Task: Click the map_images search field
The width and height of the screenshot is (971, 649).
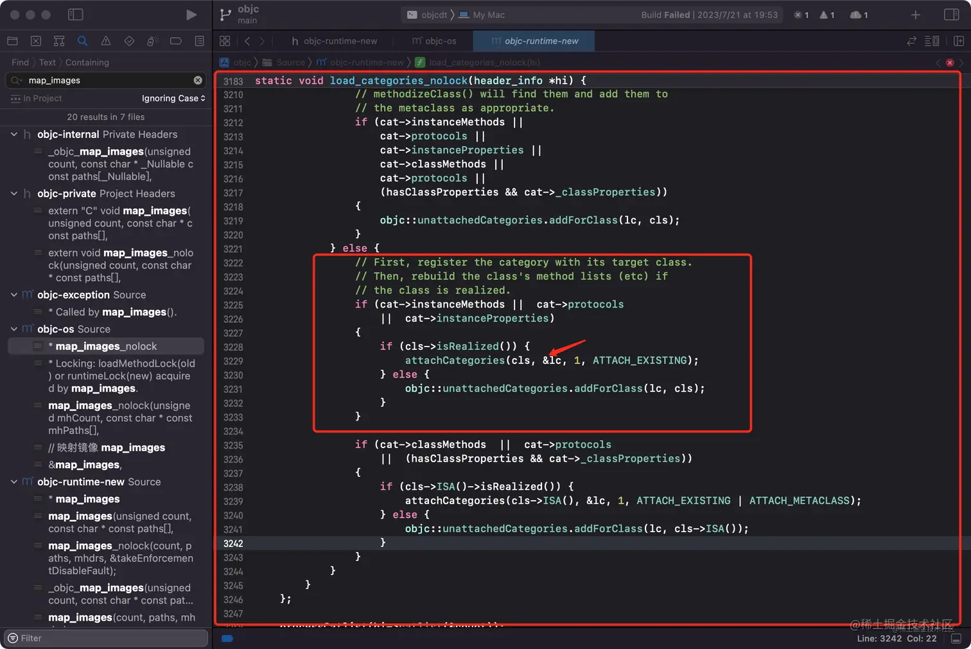Action: pyautogui.click(x=106, y=80)
